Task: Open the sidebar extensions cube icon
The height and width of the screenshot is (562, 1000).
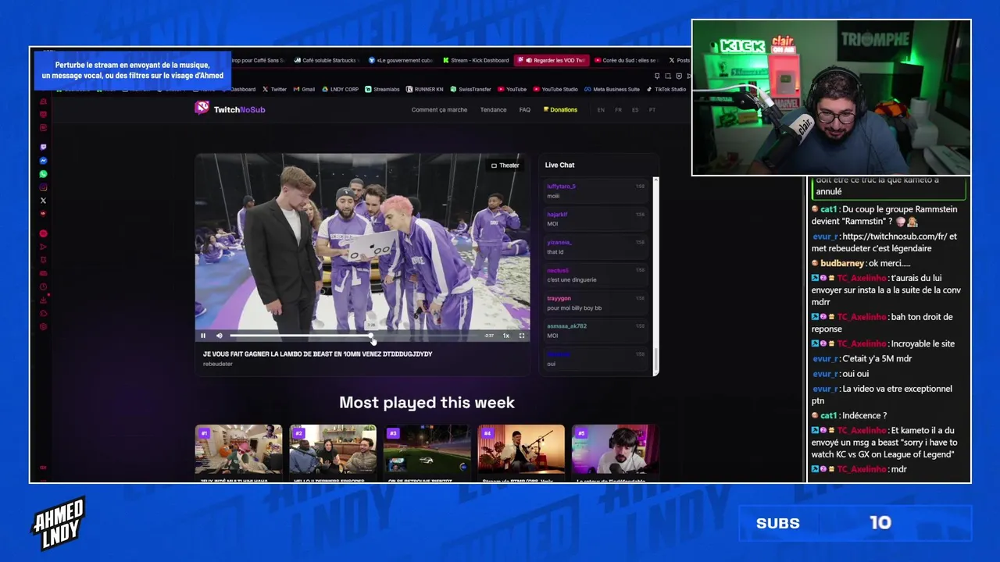Action: (x=43, y=313)
